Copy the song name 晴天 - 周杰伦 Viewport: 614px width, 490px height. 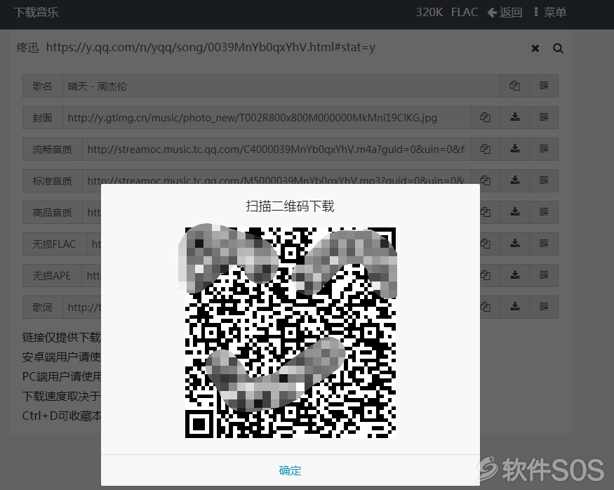514,86
